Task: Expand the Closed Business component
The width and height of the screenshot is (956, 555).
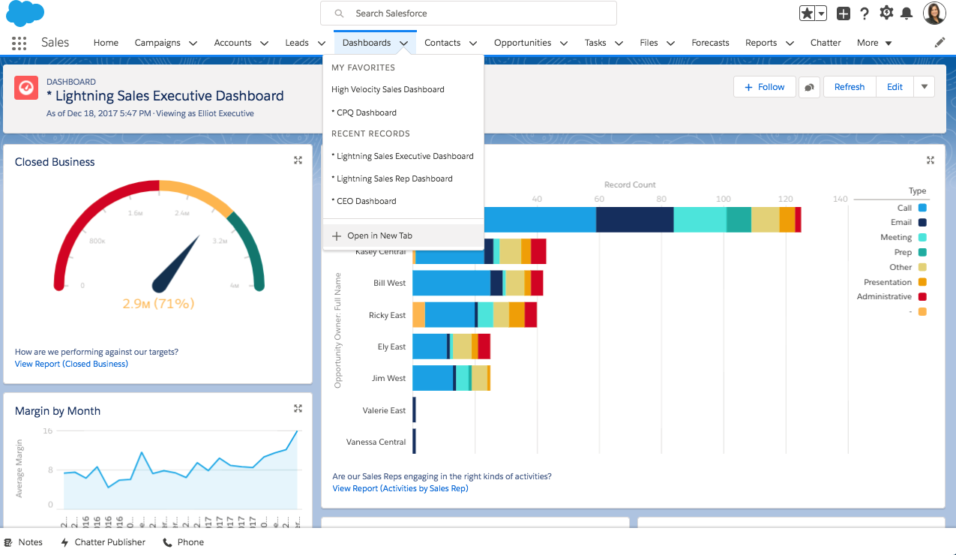Action: click(x=298, y=160)
